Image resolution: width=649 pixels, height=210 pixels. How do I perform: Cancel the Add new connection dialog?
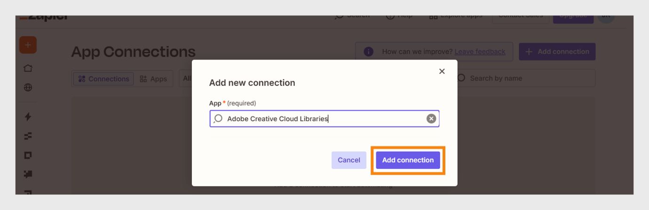[349, 160]
